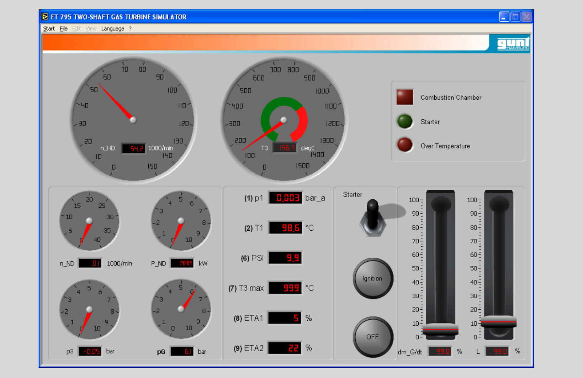Click the n_HD speed gauge dial

[x=133, y=120]
